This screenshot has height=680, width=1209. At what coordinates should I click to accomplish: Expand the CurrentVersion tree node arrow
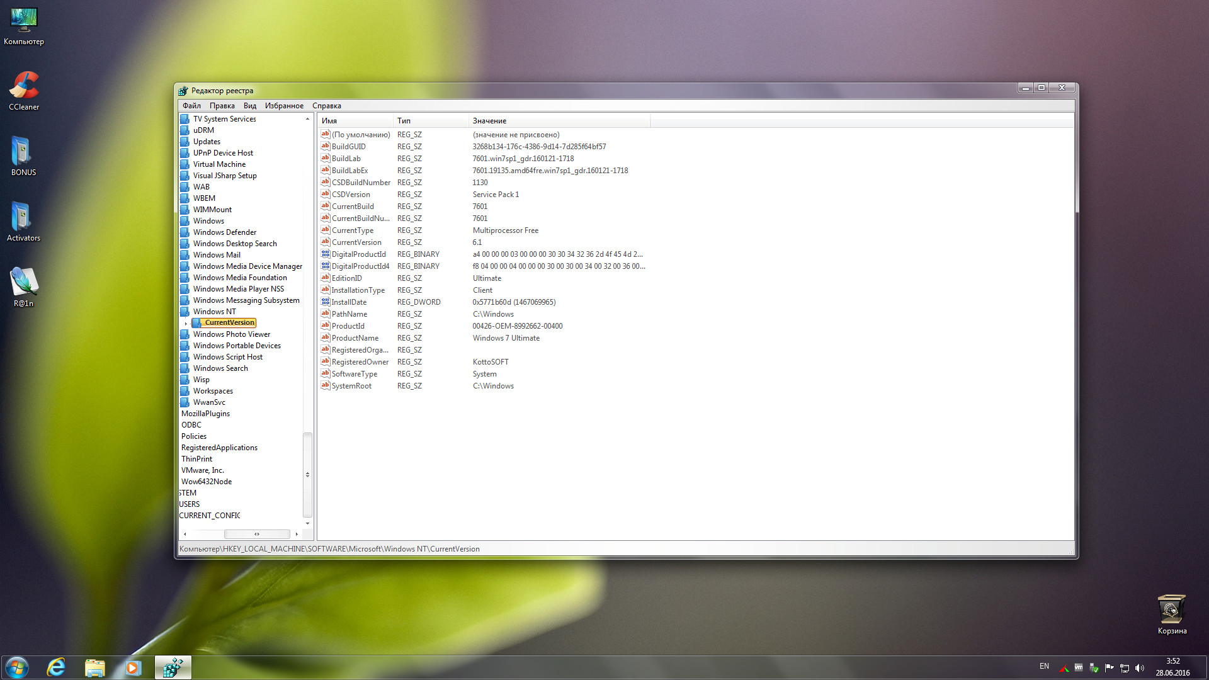(x=186, y=323)
